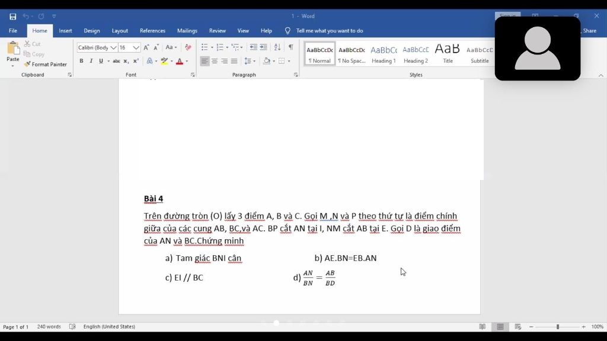Open the font name dropdown
The image size is (607, 341).
(113, 47)
